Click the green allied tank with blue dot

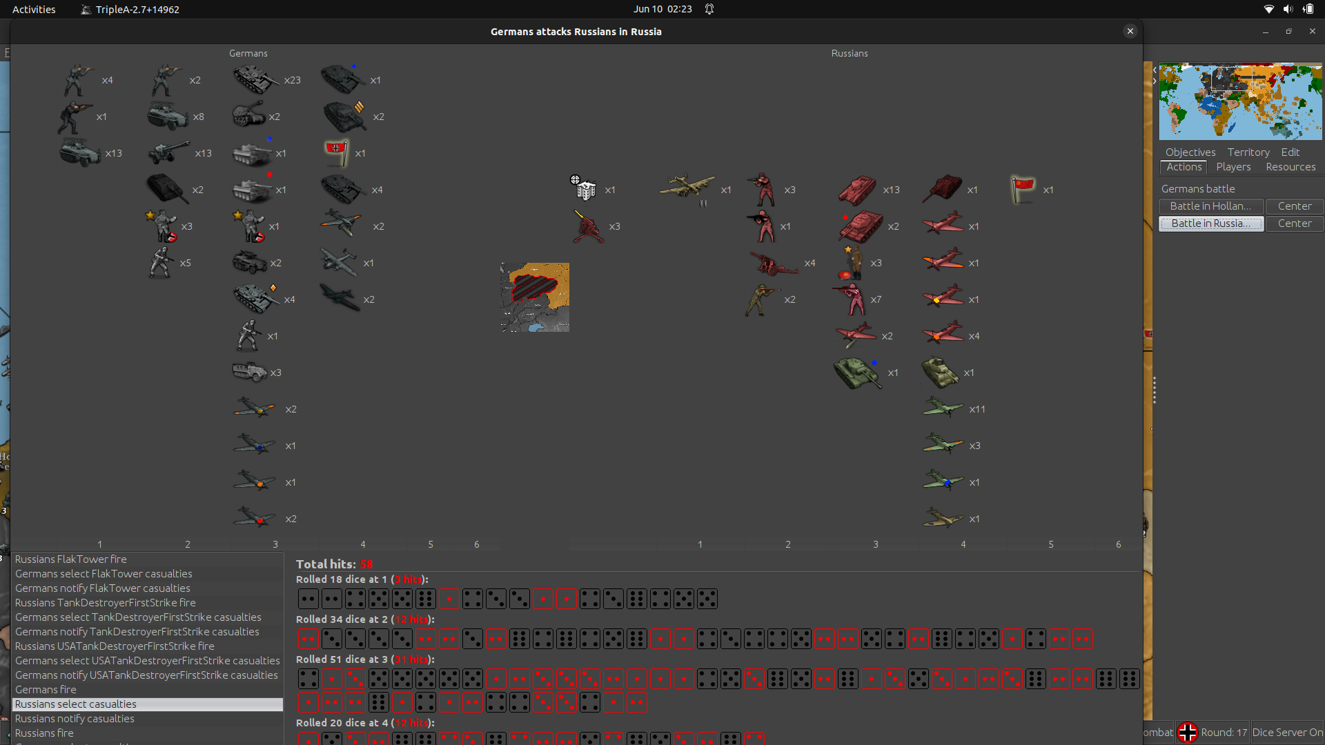coord(858,372)
